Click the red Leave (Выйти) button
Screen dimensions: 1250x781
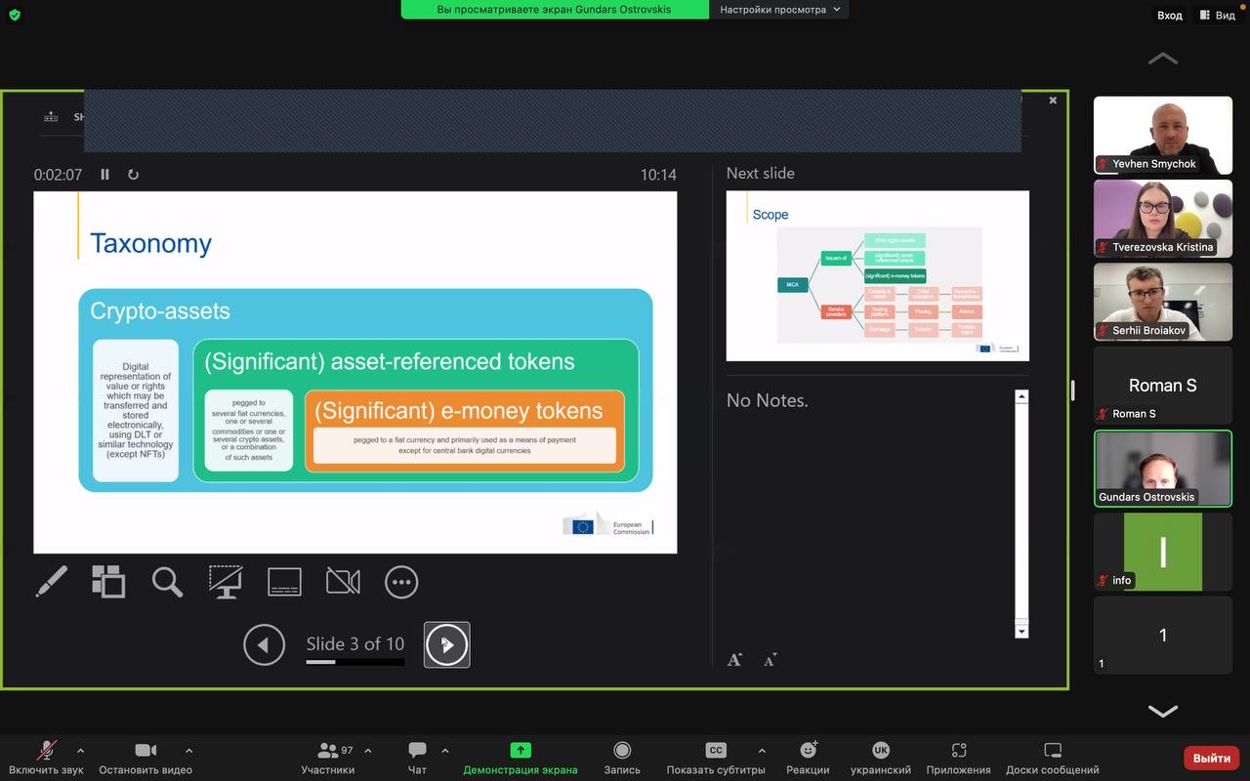tap(1211, 758)
